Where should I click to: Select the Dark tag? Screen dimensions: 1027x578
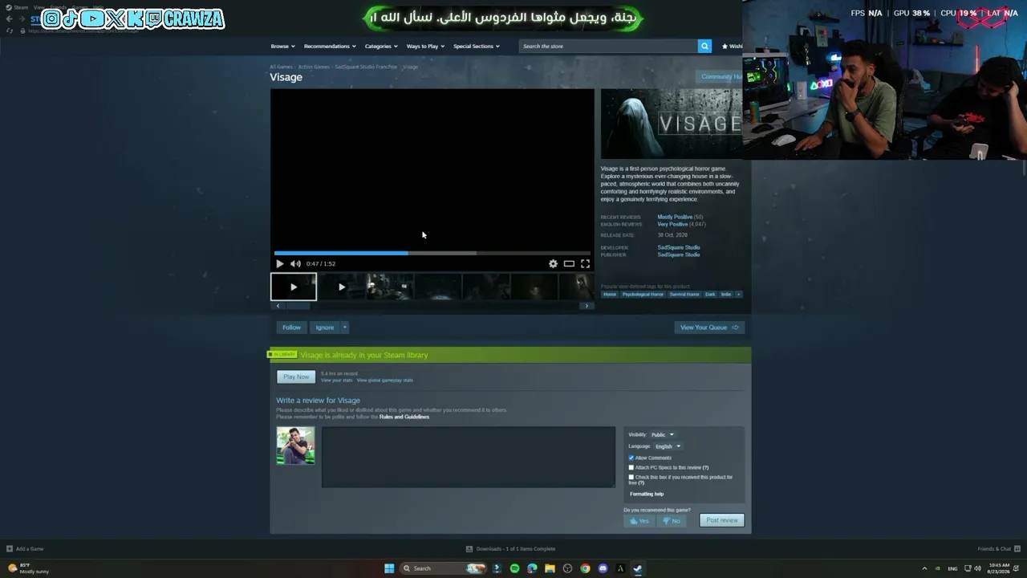coord(710,294)
